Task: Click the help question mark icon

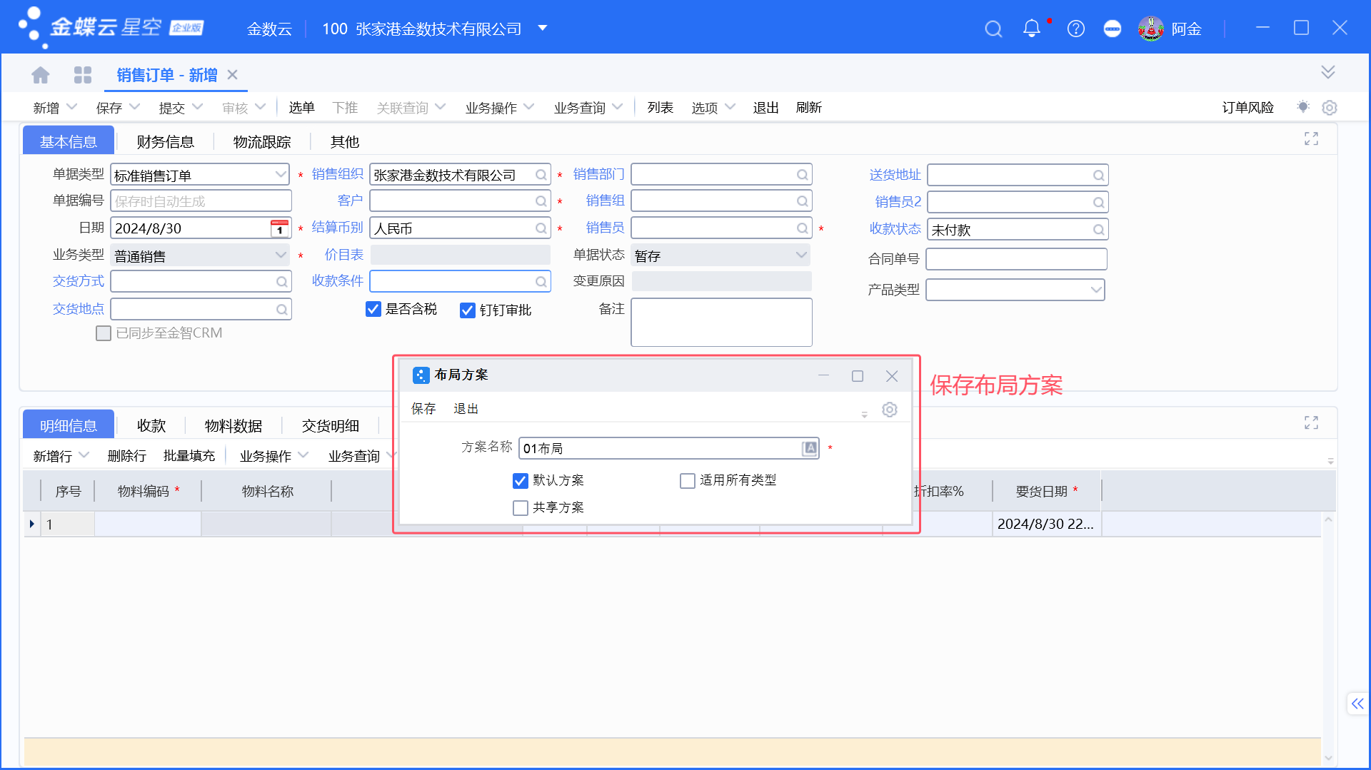Action: point(1075,29)
